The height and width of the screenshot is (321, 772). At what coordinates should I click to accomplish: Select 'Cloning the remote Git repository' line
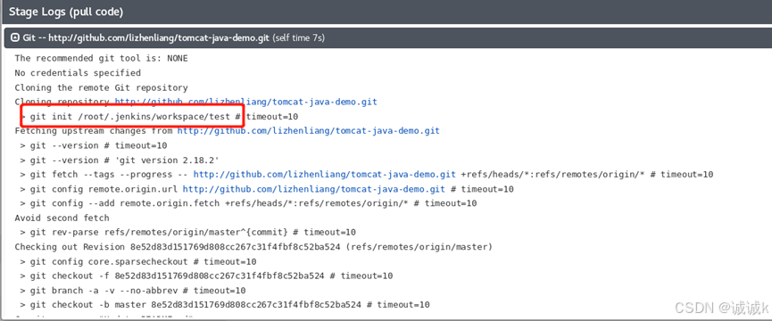point(102,88)
